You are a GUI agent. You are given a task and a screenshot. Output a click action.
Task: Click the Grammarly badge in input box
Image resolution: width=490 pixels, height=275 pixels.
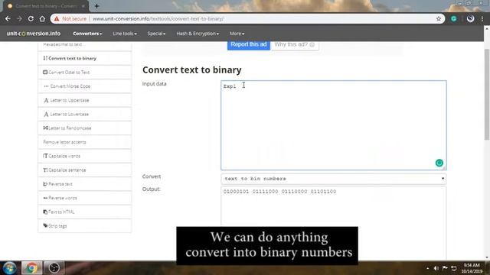(x=439, y=163)
